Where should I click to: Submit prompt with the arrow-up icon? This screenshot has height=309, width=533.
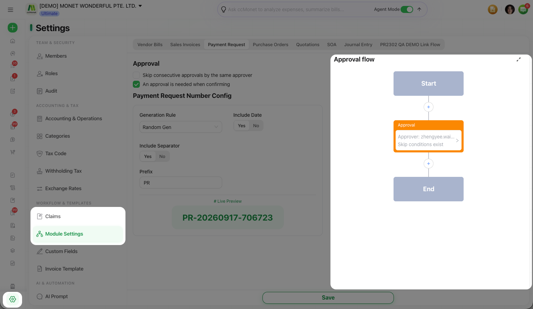point(419,9)
